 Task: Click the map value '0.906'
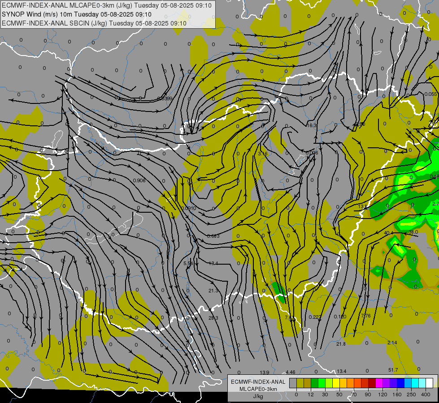(x=139, y=180)
